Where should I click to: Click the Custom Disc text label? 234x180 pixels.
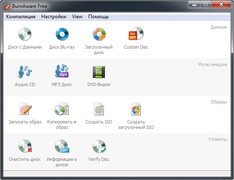click(136, 47)
